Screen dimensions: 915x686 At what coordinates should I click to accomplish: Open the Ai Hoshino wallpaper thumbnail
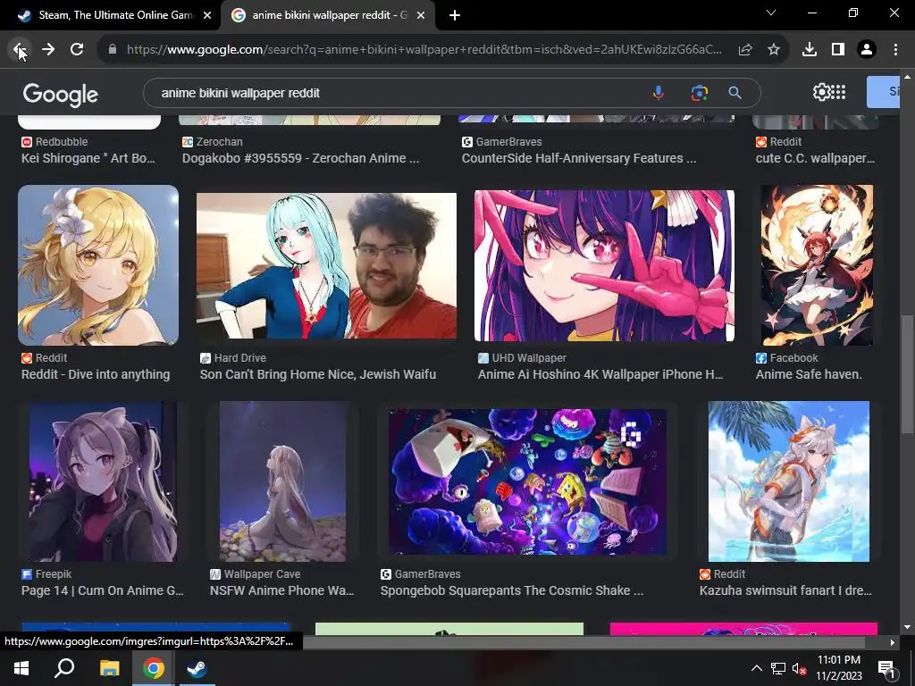604,265
